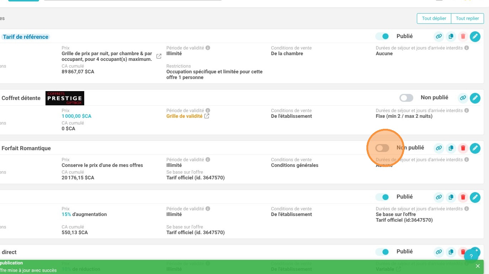Edit the Tarif de référence offer

[x=475, y=36]
